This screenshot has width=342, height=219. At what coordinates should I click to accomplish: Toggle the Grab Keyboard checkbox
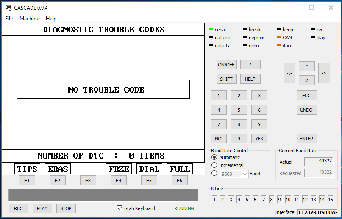click(120, 208)
